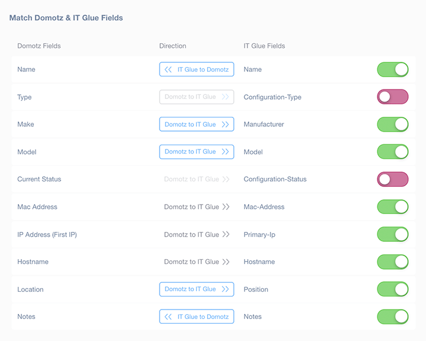Click double-right chevron beside Mac Address direction
This screenshot has width=426, height=341.
tap(226, 207)
